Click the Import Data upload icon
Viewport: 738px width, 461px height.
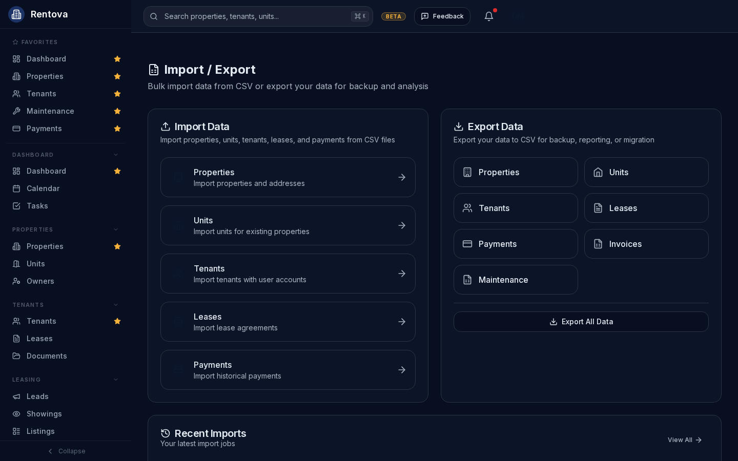[x=166, y=127]
